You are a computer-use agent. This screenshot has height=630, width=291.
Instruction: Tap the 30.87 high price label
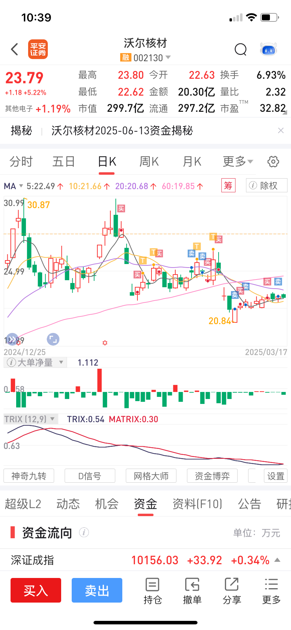click(x=39, y=205)
